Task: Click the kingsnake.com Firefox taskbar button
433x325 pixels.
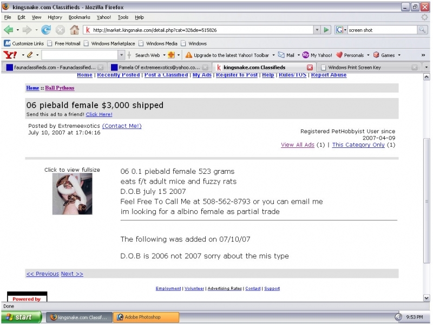Action: point(79,317)
